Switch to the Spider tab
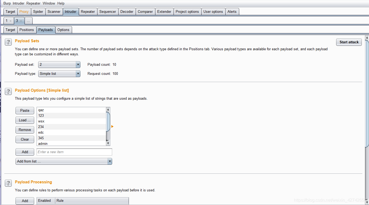This screenshot has width=369, height=205. (x=38, y=11)
